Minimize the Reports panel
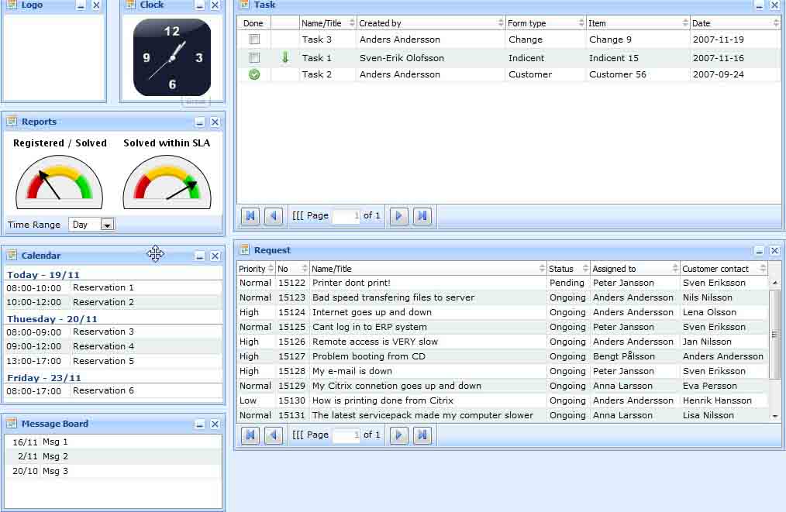This screenshot has width=786, height=512. (x=200, y=122)
